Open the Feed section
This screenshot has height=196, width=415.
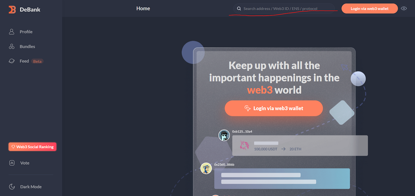coord(24,61)
